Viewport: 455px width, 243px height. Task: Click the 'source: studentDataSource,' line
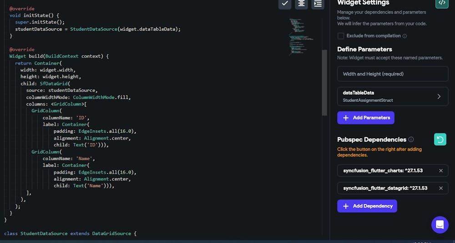62,90
